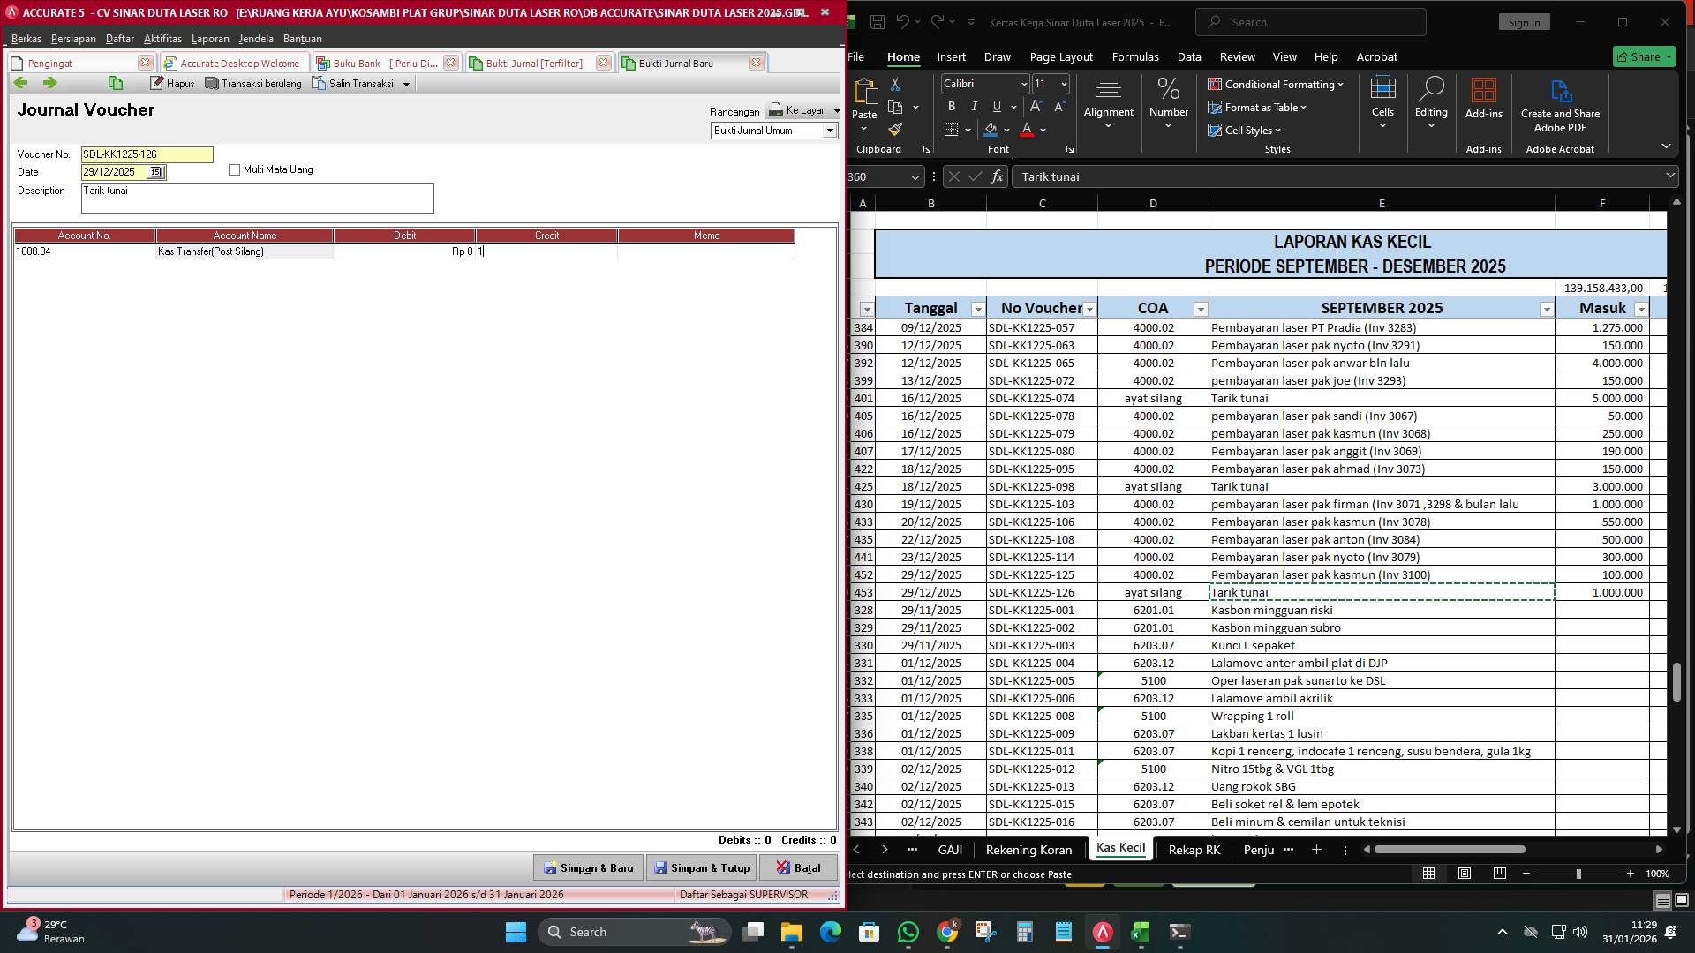Open the Bukti Jurnal Umum dropdown
The width and height of the screenshot is (1695, 953).
830,130
